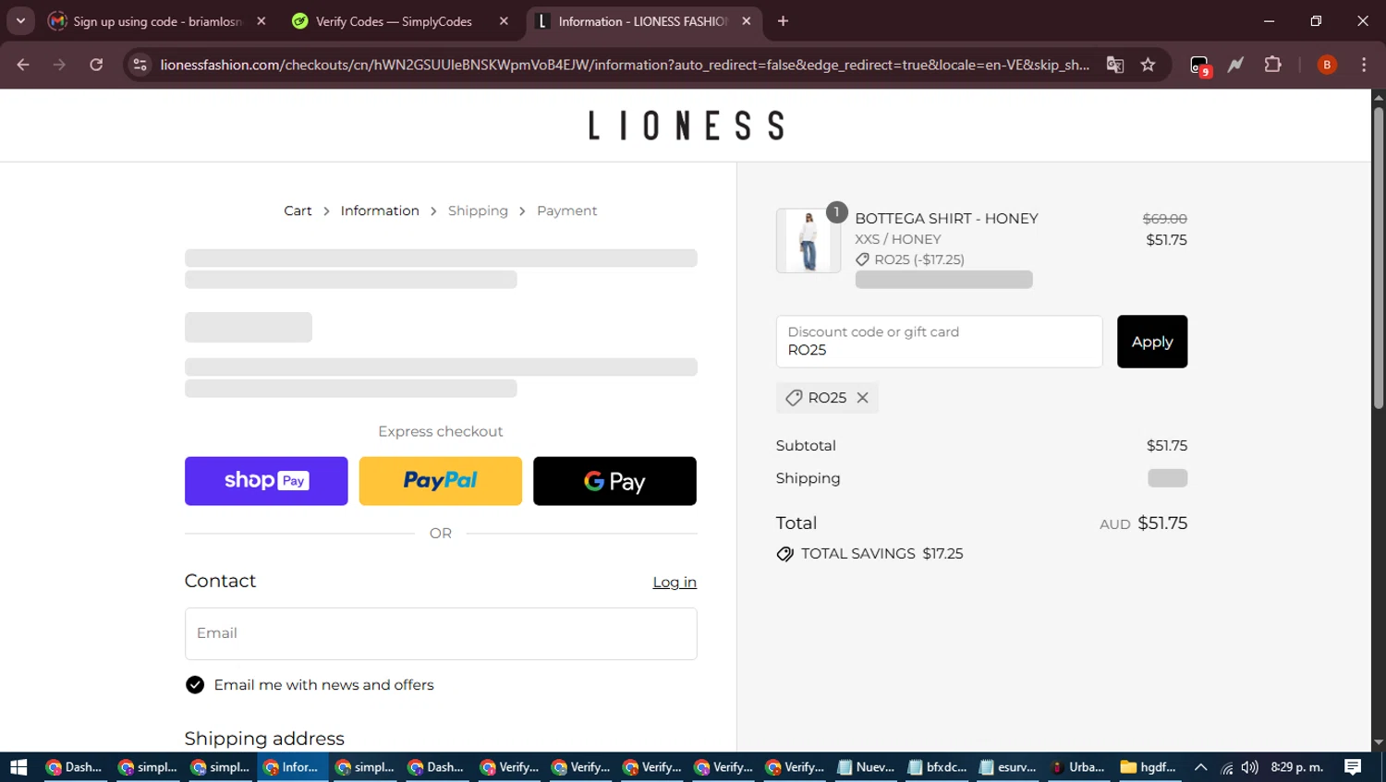1386x782 pixels.
Task: Open the notifications action center
Action: [1353, 767]
